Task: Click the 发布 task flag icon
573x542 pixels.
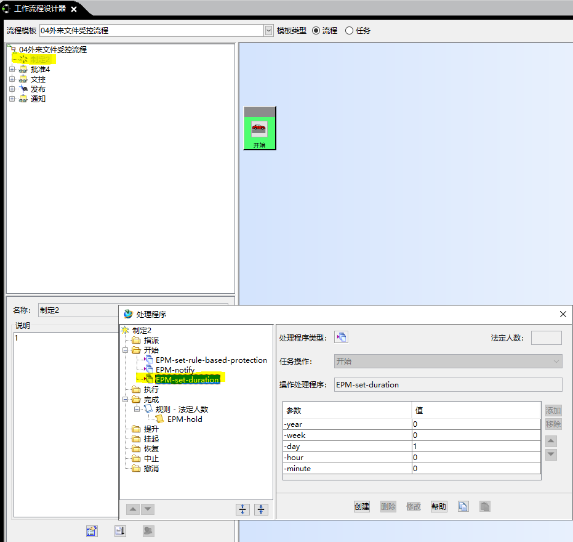Action: [23, 89]
